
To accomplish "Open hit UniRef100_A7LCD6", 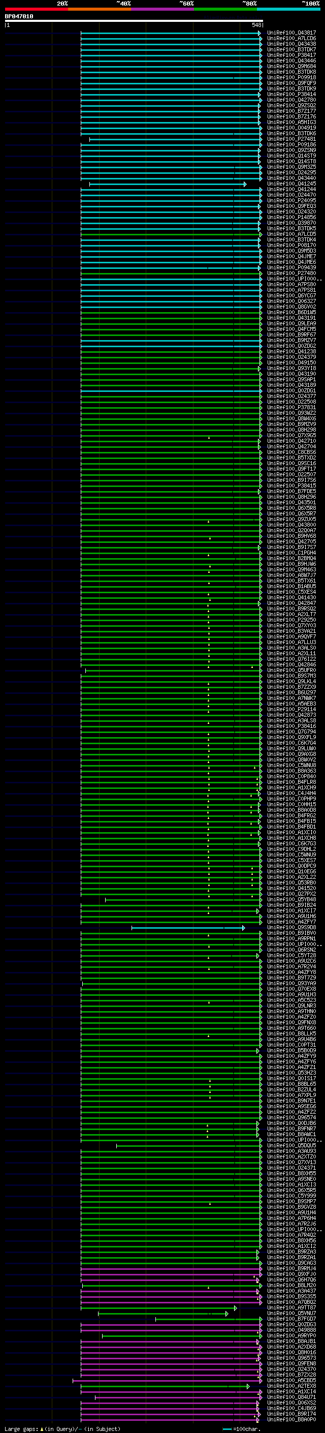I will tap(291, 39).
